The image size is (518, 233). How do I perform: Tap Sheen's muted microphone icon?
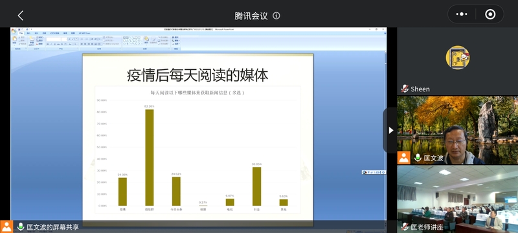coord(405,89)
